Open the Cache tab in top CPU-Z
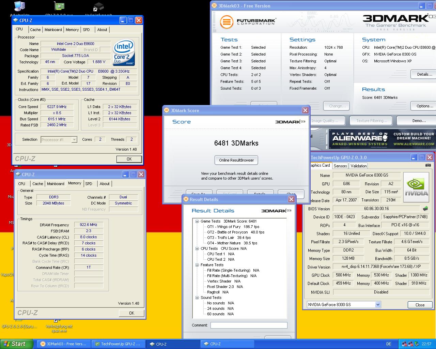The height and width of the screenshot is (349, 436). tap(35, 30)
